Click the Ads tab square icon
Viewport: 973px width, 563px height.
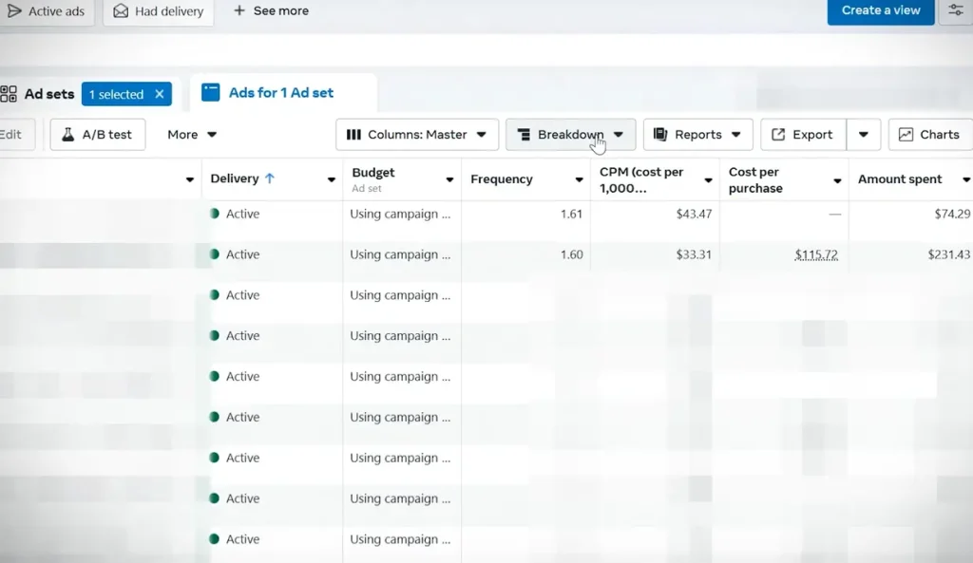tap(210, 92)
